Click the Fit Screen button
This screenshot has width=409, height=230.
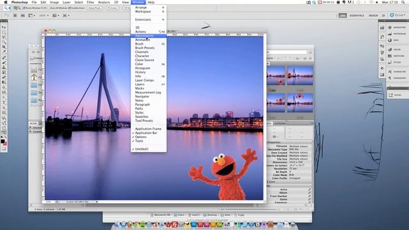(112, 8)
